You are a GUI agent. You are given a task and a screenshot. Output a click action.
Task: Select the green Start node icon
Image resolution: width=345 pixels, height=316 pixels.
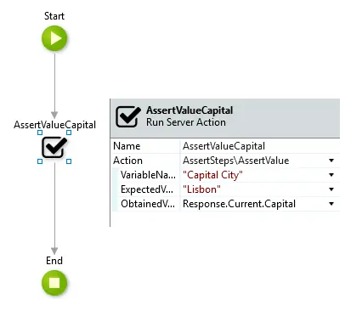[54, 38]
